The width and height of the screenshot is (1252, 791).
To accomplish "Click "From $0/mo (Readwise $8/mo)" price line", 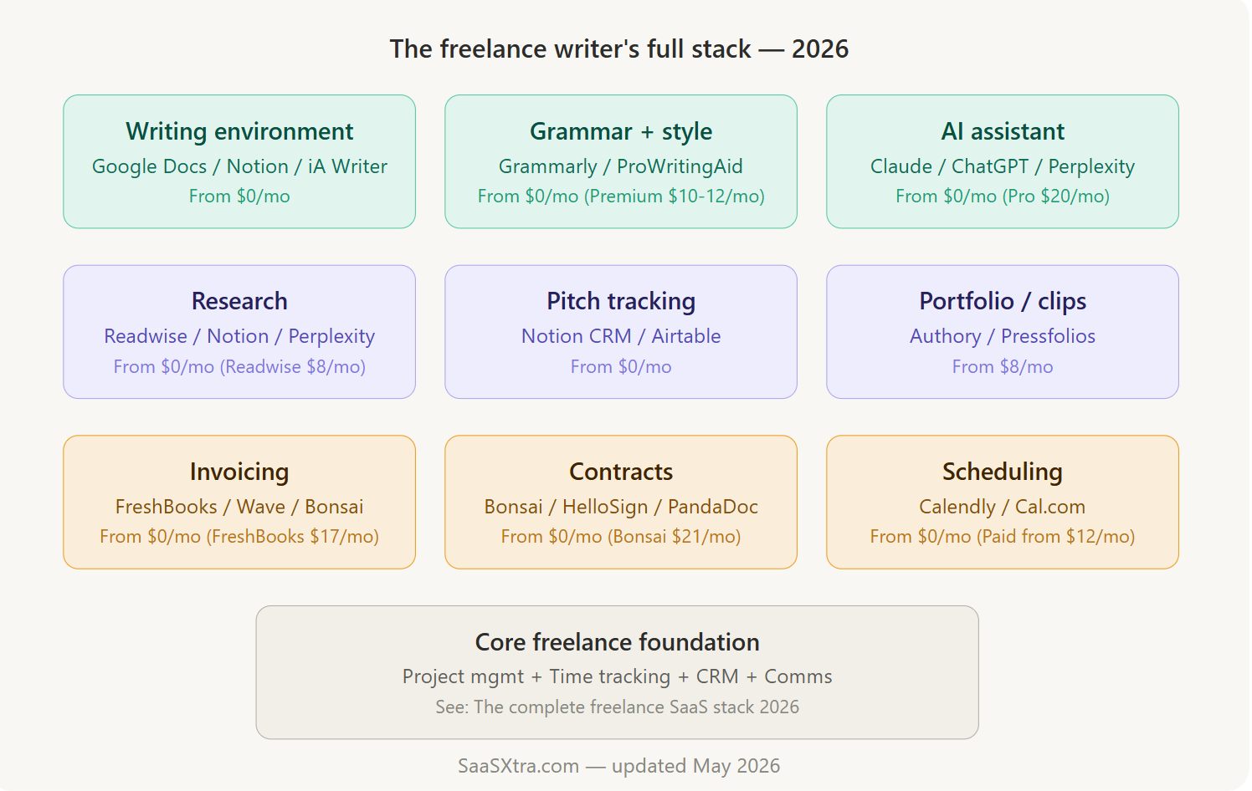I will (239, 367).
